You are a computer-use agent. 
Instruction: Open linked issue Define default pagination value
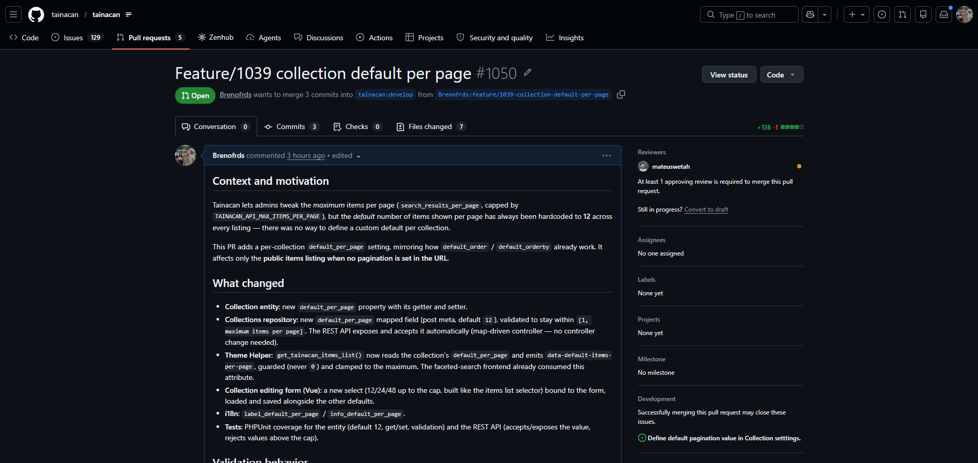click(x=724, y=438)
